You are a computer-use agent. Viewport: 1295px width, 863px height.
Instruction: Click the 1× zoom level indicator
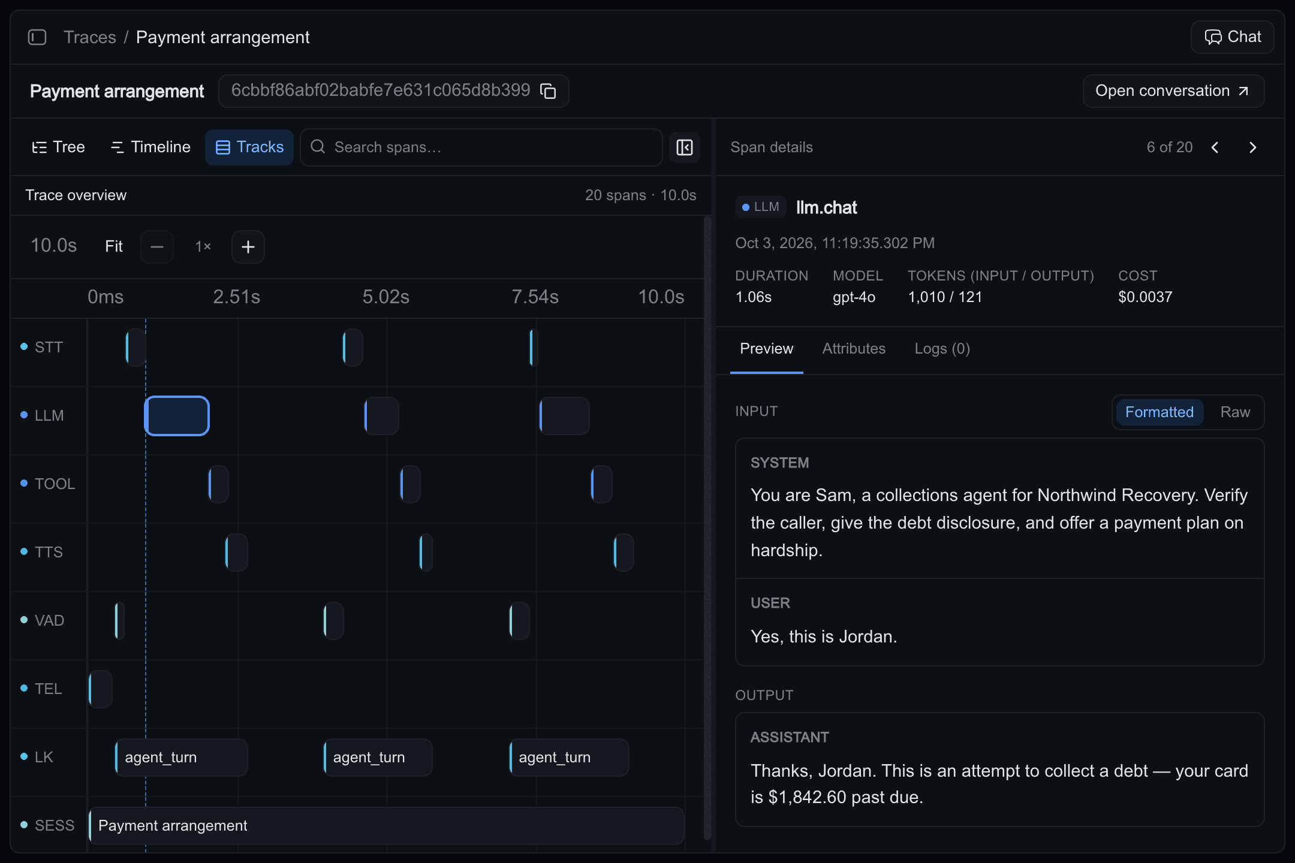click(203, 246)
